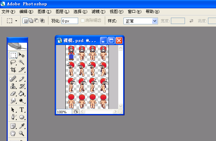
Task: Choose the Paint Bucket tool
Action: [21, 94]
